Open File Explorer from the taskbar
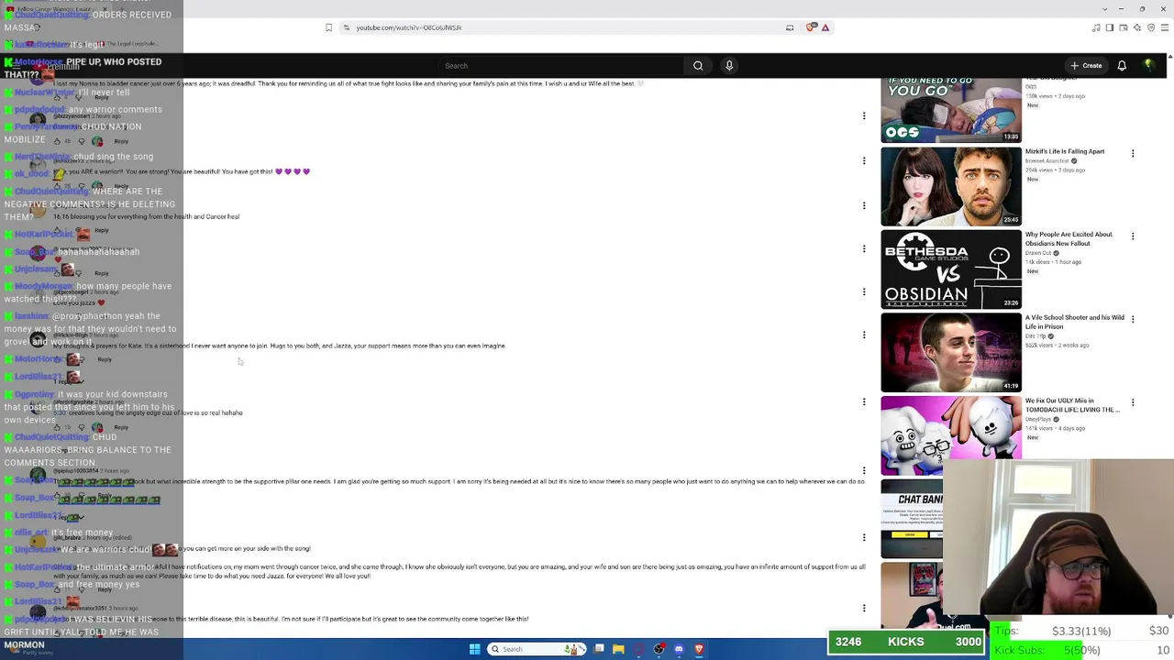This screenshot has width=1174, height=660. pyautogui.click(x=618, y=649)
